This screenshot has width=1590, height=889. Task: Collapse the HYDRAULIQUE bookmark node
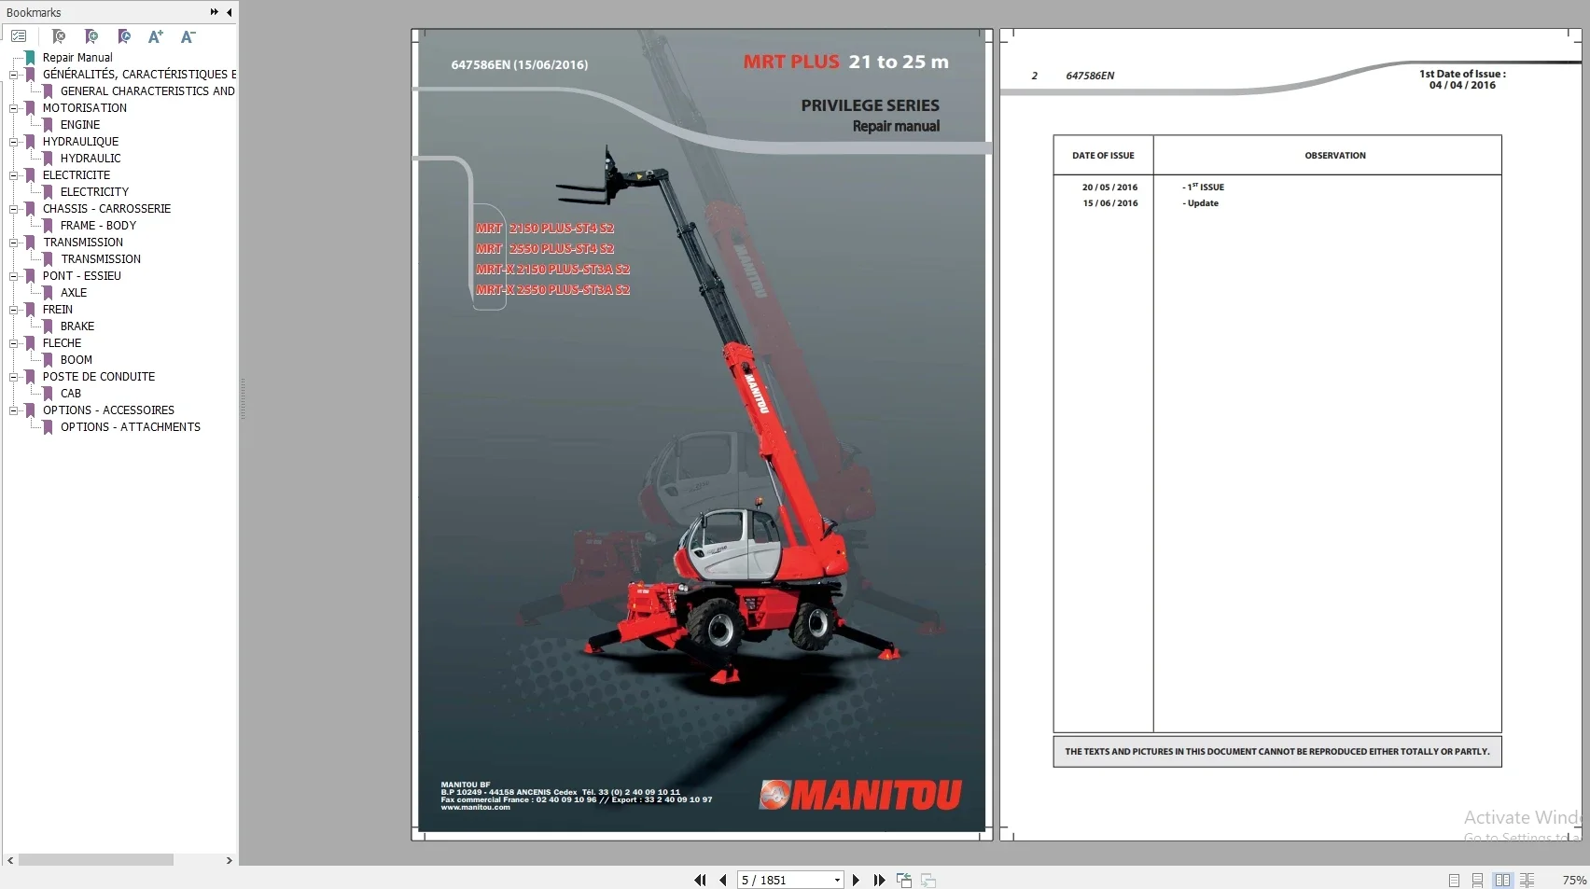click(13, 142)
